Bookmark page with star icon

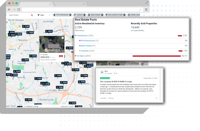point(140,10)
